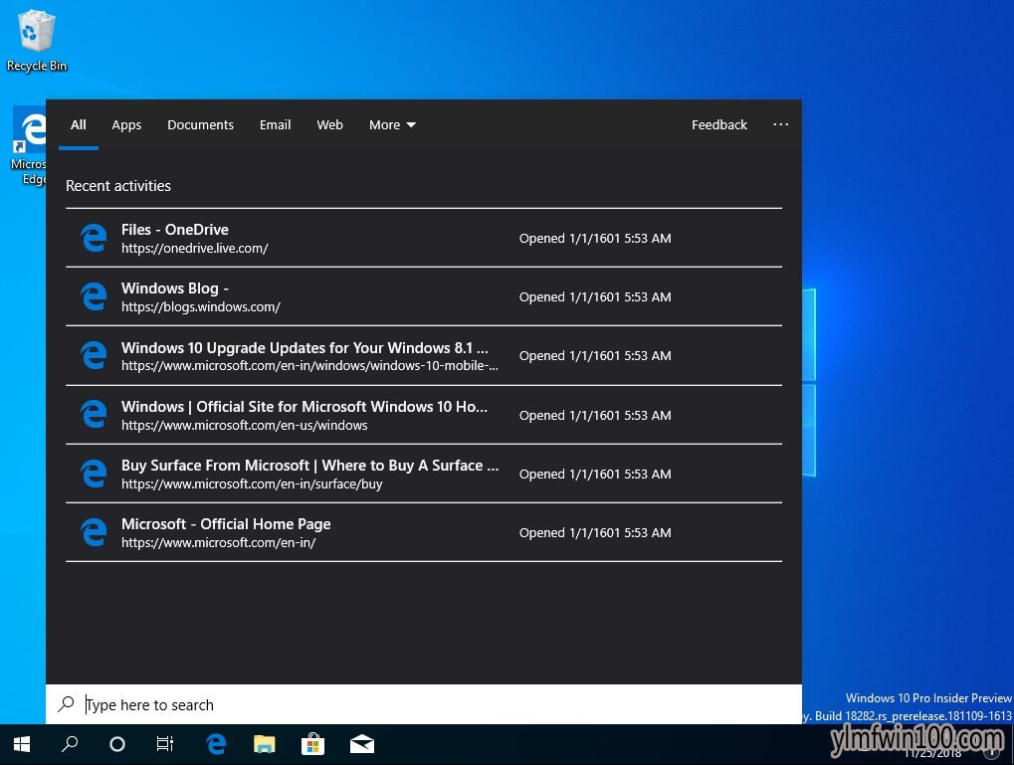
Task: Click Edge icon beside Files - OneDrive
Action: (94, 238)
